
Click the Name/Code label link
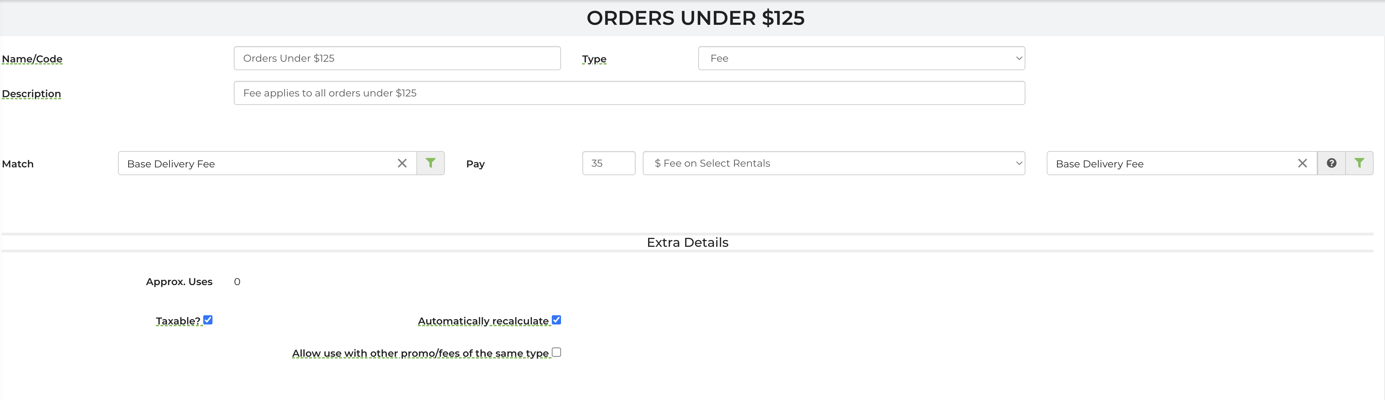(32, 59)
